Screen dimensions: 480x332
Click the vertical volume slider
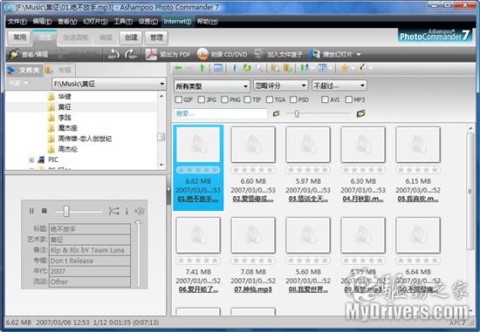[x=138, y=253]
